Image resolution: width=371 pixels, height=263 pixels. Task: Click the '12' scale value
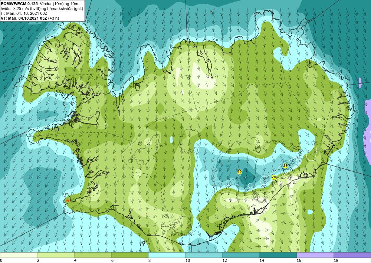pyautogui.click(x=224, y=260)
